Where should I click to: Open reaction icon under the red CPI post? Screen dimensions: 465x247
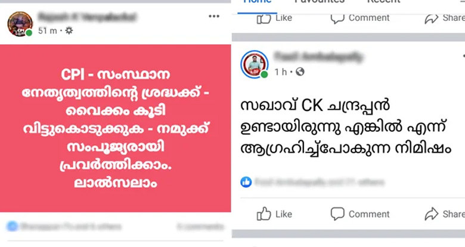coord(13,227)
